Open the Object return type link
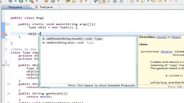This screenshot has height=103, width=184. point(166,51)
